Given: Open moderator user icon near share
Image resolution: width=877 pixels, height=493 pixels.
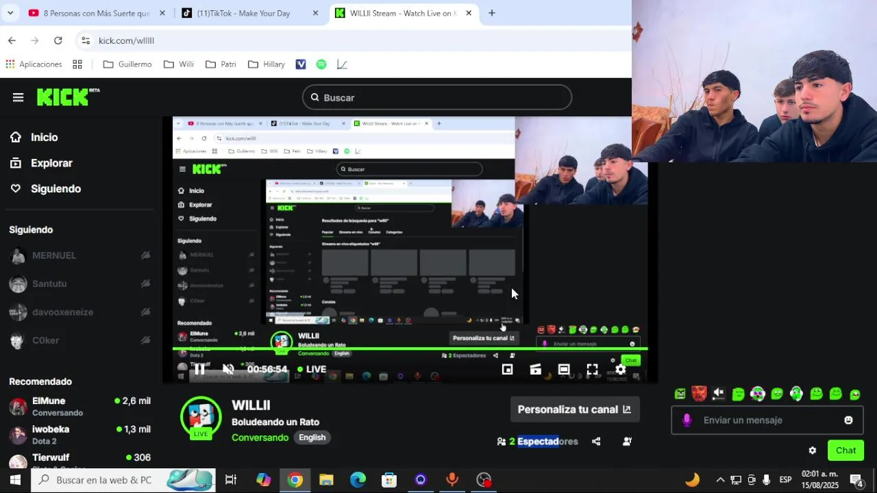Looking at the screenshot, I should (x=627, y=442).
